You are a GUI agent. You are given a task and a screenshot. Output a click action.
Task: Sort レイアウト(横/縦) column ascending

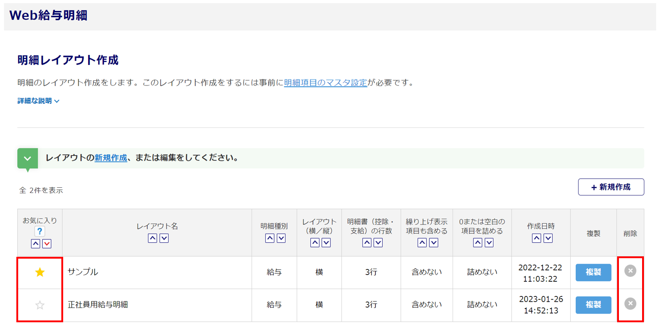[x=314, y=243]
